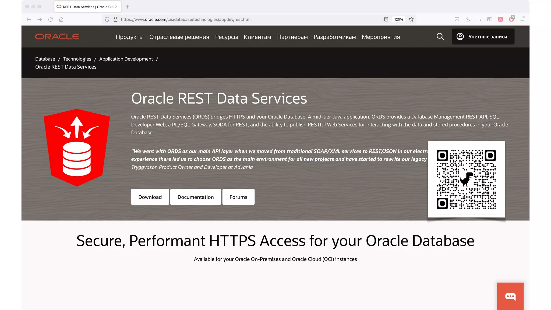Click the Download button
This screenshot has height=310, width=551.
pyautogui.click(x=150, y=197)
